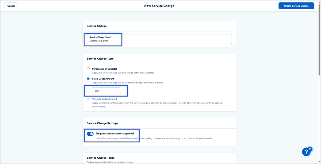Click the Require administrator approval label

click(114, 133)
